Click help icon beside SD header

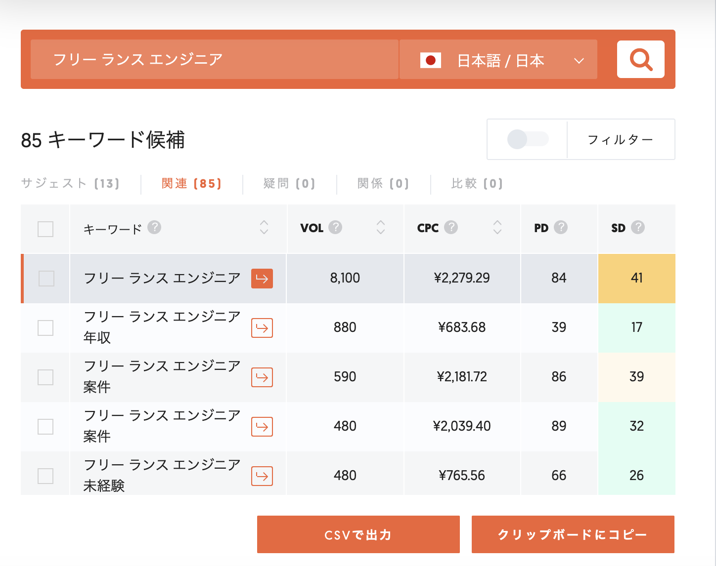(x=638, y=228)
